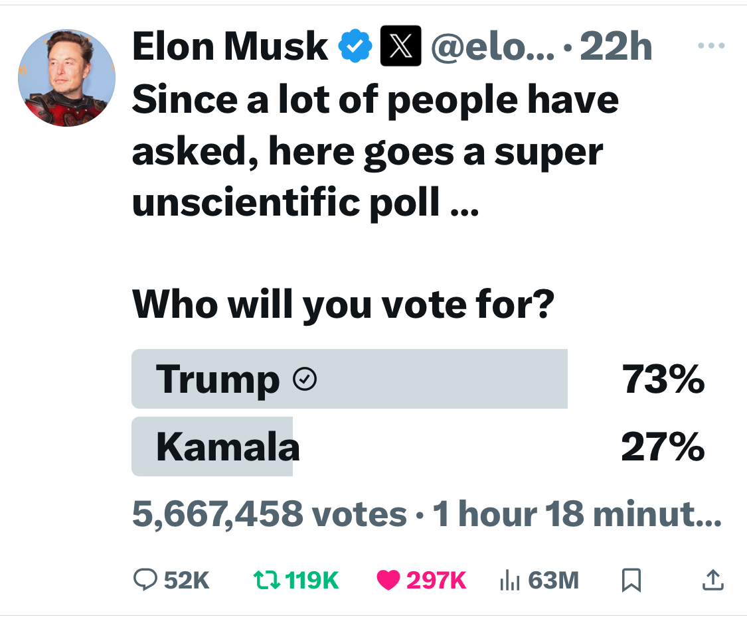Click the 22h post timestamp
747x621 pixels.
(616, 46)
